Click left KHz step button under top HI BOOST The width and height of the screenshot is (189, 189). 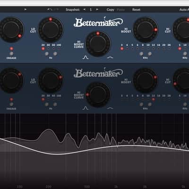pos(141,54)
